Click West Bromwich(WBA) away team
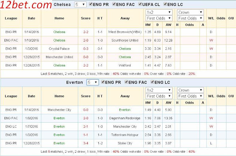 [125, 32]
